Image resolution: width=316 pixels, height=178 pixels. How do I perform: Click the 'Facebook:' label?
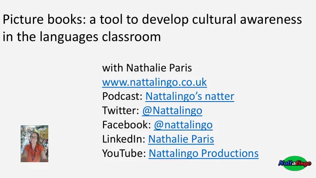[x=126, y=125]
